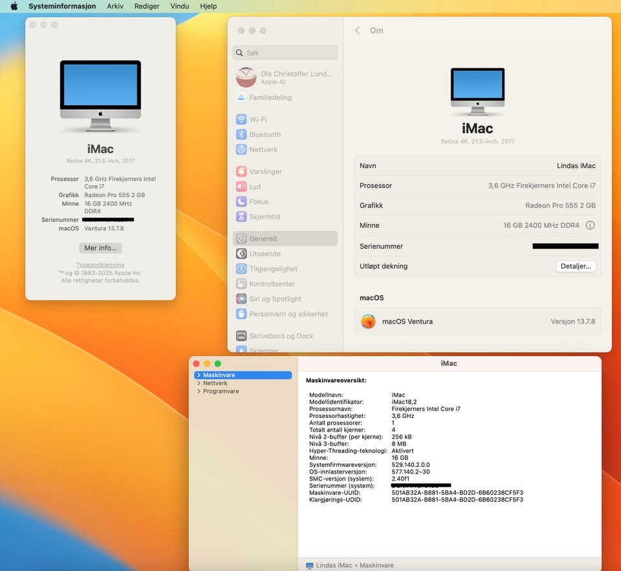Click the Lindas iMac name value
This screenshot has height=571, width=621.
pyautogui.click(x=576, y=166)
